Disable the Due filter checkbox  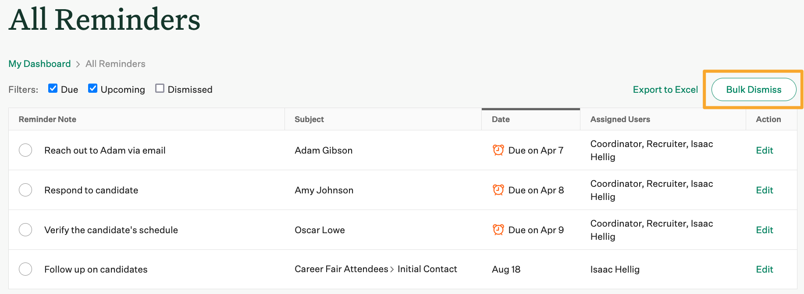click(x=53, y=88)
